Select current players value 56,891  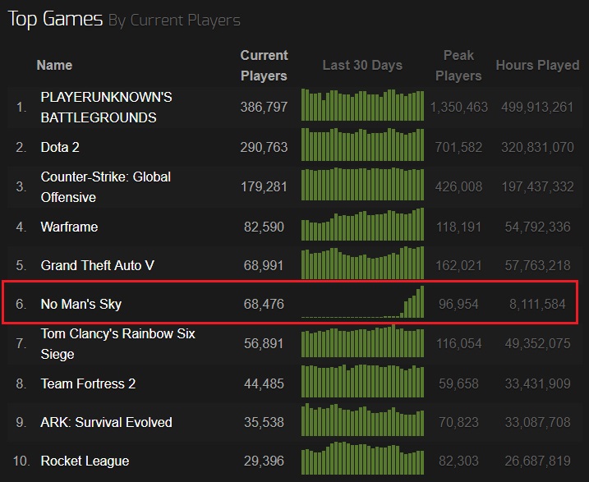pyautogui.click(x=264, y=343)
